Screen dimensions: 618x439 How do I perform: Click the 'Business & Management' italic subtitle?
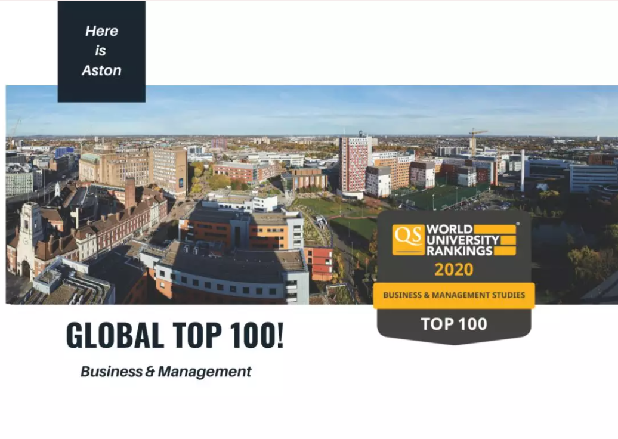click(166, 372)
